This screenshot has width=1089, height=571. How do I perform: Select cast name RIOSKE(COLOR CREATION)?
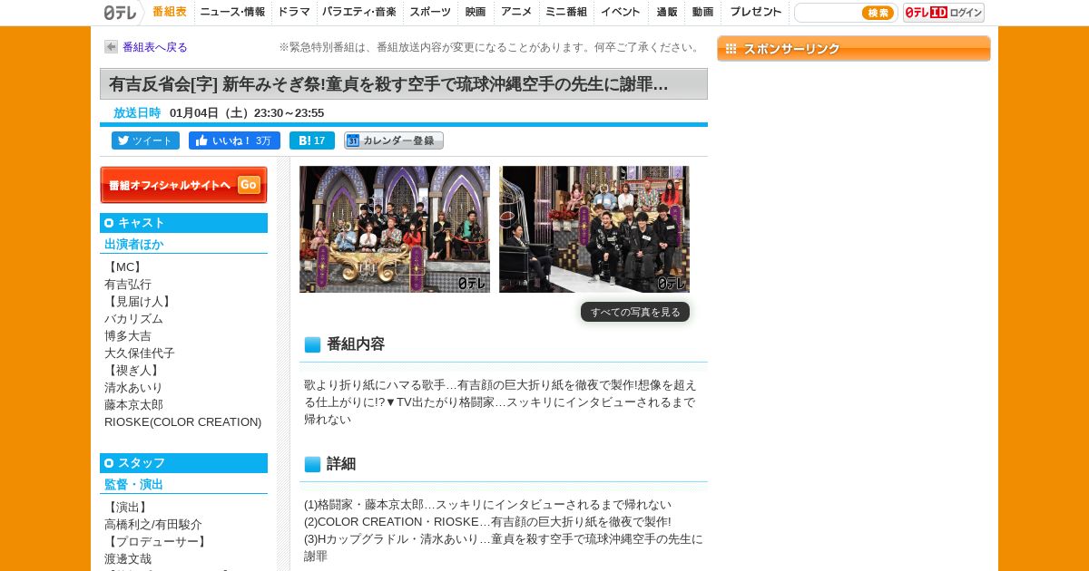182,422
